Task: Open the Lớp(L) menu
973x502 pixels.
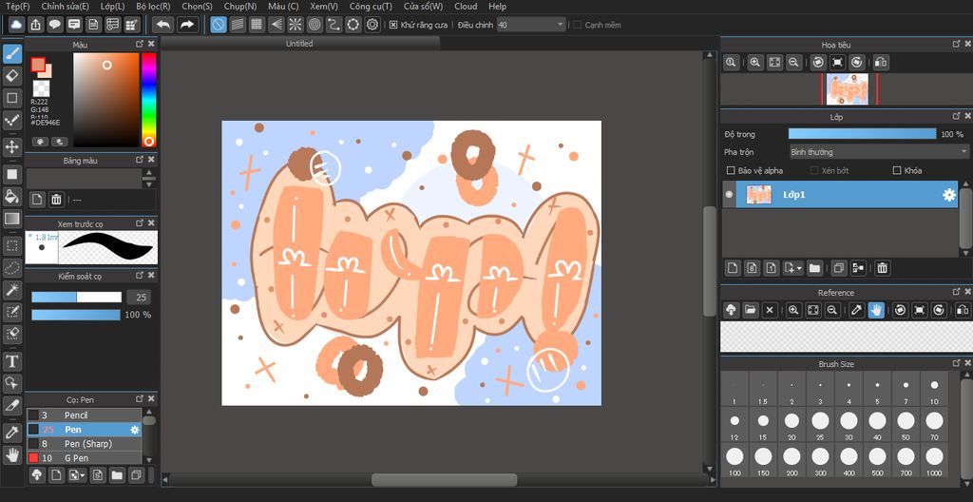Action: pyautogui.click(x=113, y=7)
